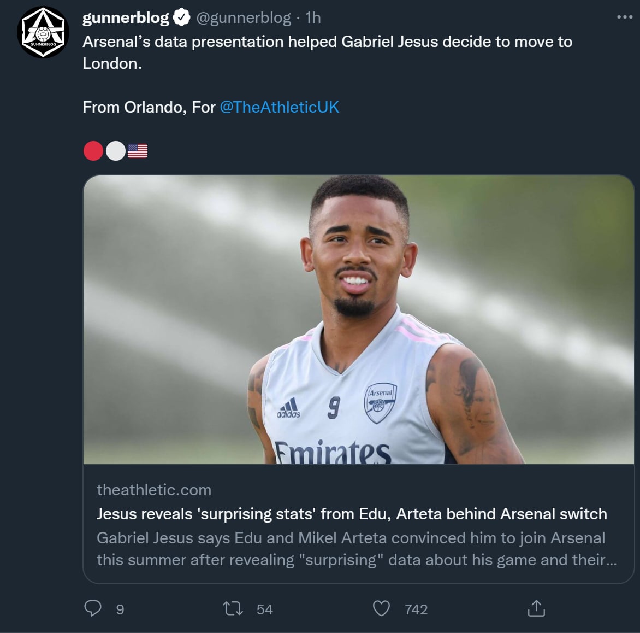Open the Gabriel Jesus article photo
Image resolution: width=640 pixels, height=633 pixels.
(358, 320)
